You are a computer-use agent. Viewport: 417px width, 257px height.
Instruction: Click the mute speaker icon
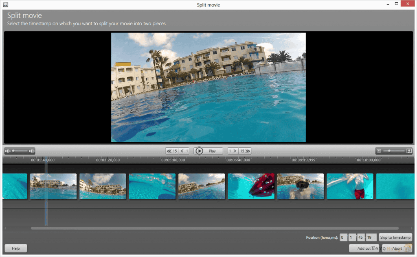tap(7, 151)
